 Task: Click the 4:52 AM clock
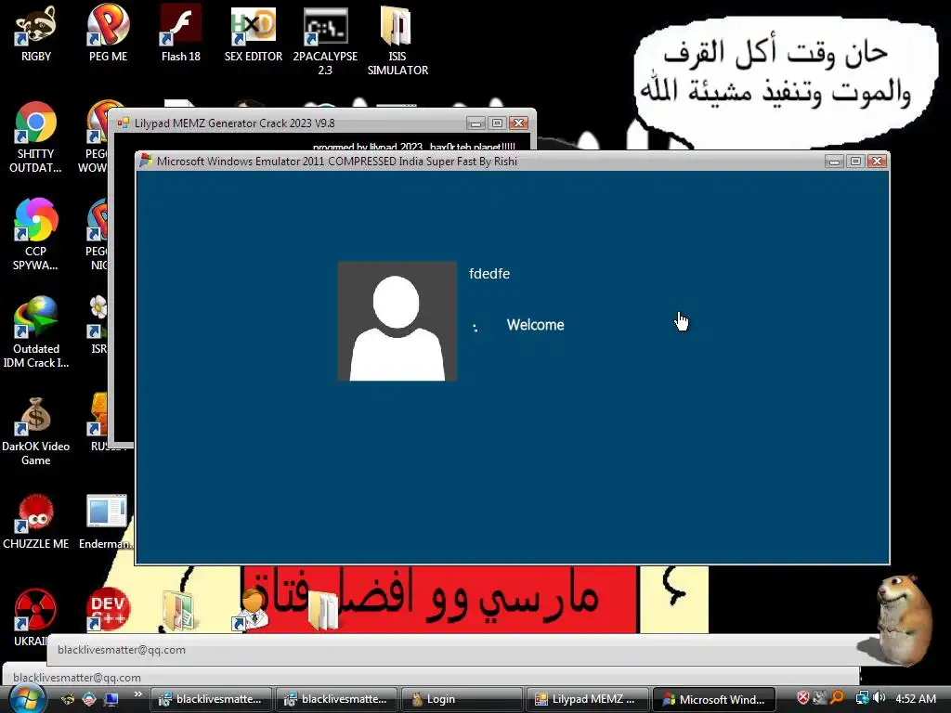[916, 698]
